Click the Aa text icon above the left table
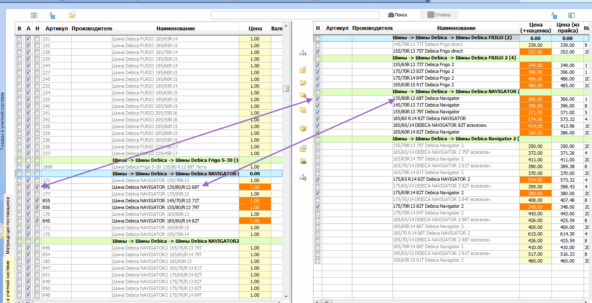The height and width of the screenshot is (303, 592). click(x=52, y=15)
